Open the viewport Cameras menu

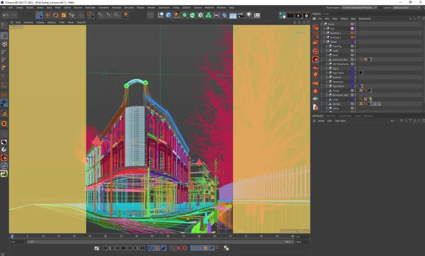click(28, 22)
